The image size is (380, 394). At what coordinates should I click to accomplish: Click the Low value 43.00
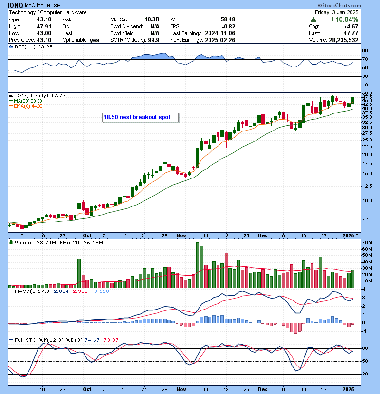(44, 33)
